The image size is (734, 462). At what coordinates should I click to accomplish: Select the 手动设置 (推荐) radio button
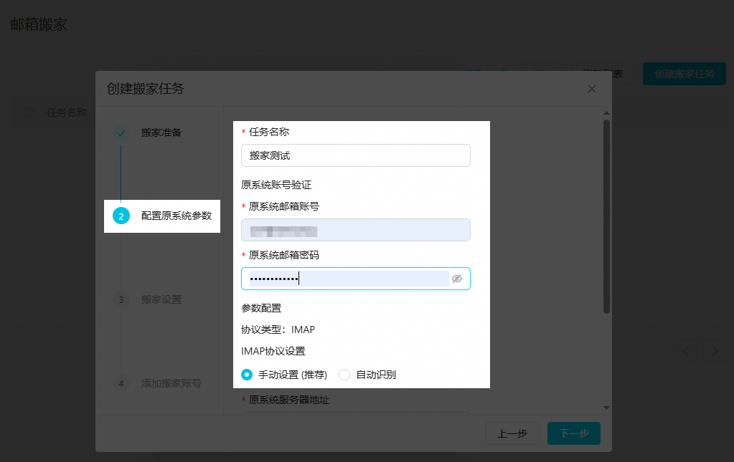point(248,374)
